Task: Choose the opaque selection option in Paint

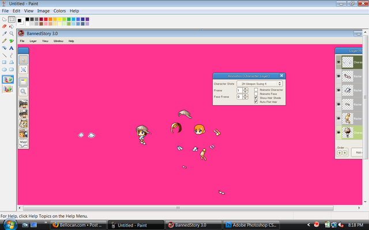Action: click(7, 79)
